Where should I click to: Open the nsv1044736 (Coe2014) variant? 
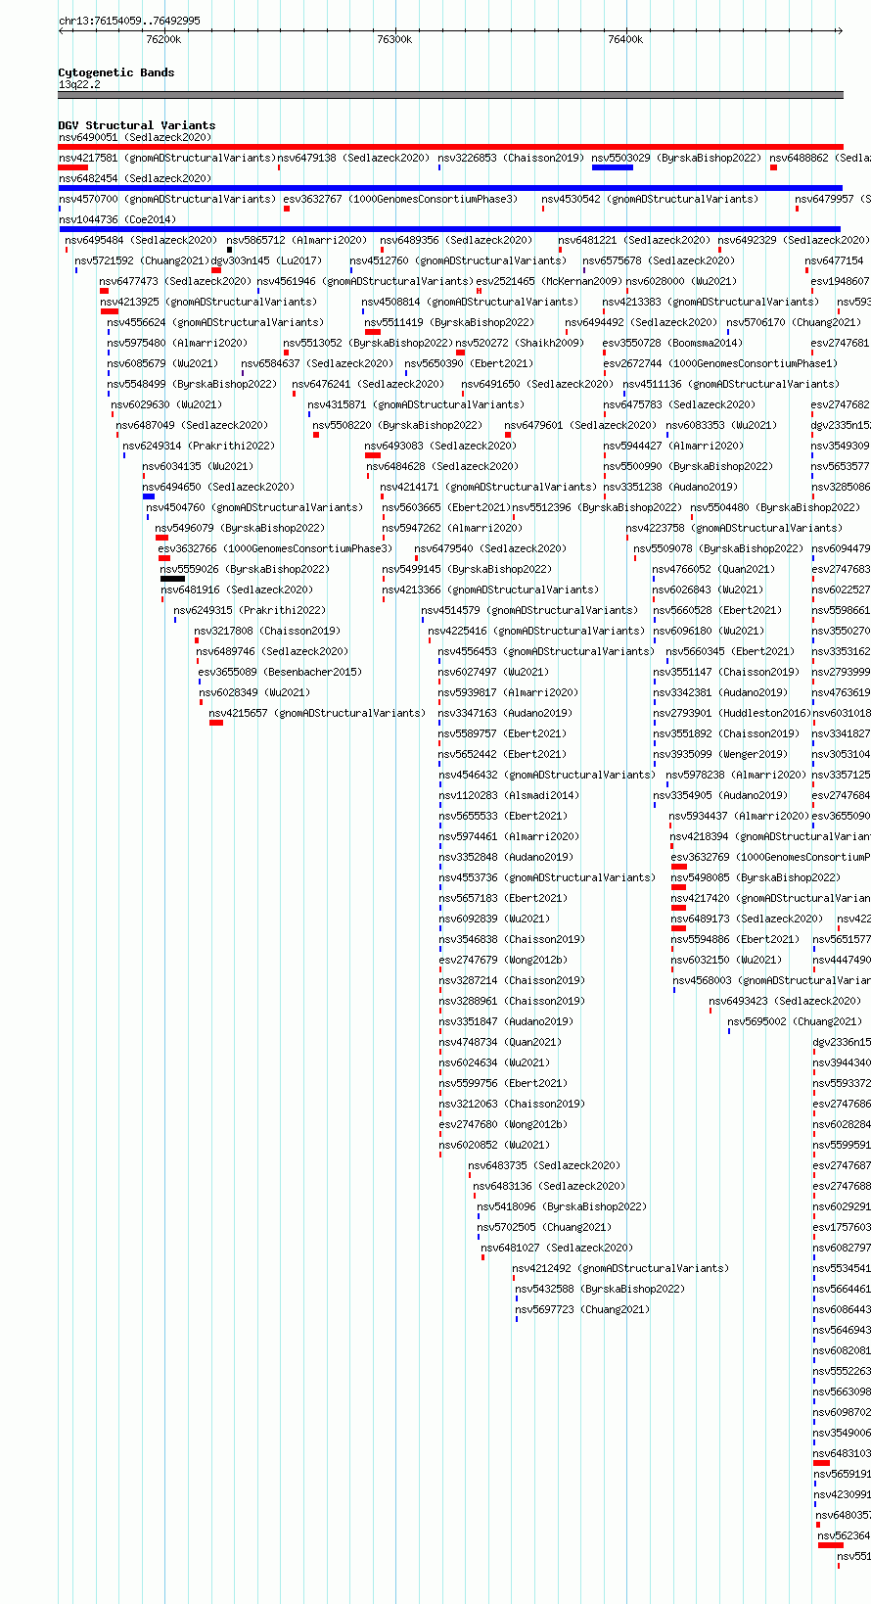(117, 220)
